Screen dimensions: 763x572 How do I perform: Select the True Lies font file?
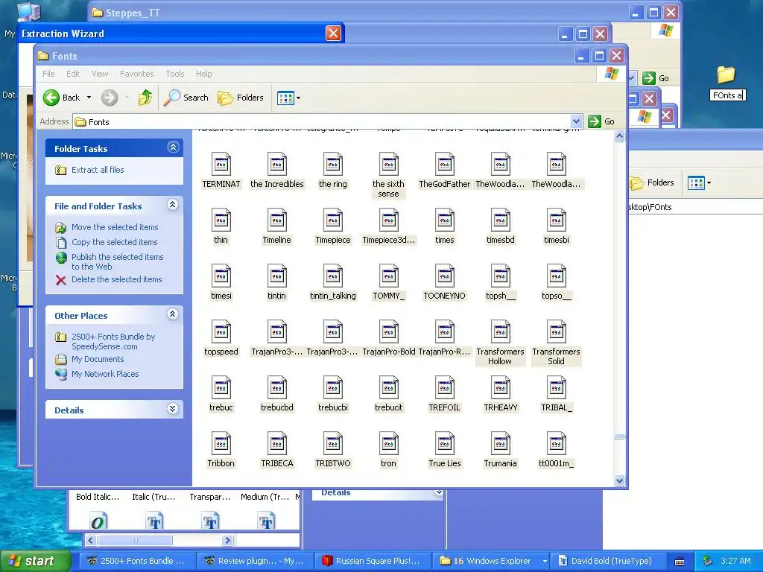(x=444, y=450)
